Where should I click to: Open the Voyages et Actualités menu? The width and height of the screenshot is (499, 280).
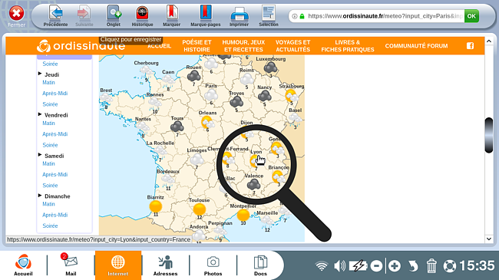[292, 46]
